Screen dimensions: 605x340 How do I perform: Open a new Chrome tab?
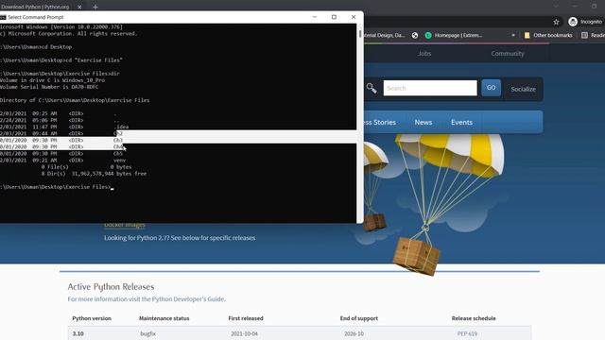tap(95, 7)
